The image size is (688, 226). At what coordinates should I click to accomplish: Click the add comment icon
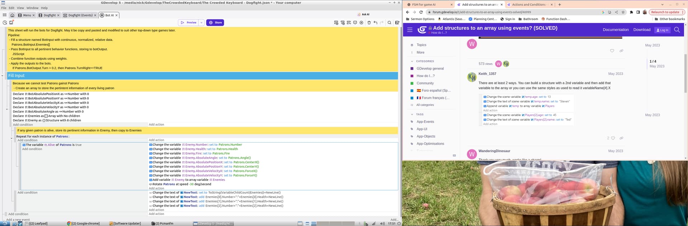(355, 23)
